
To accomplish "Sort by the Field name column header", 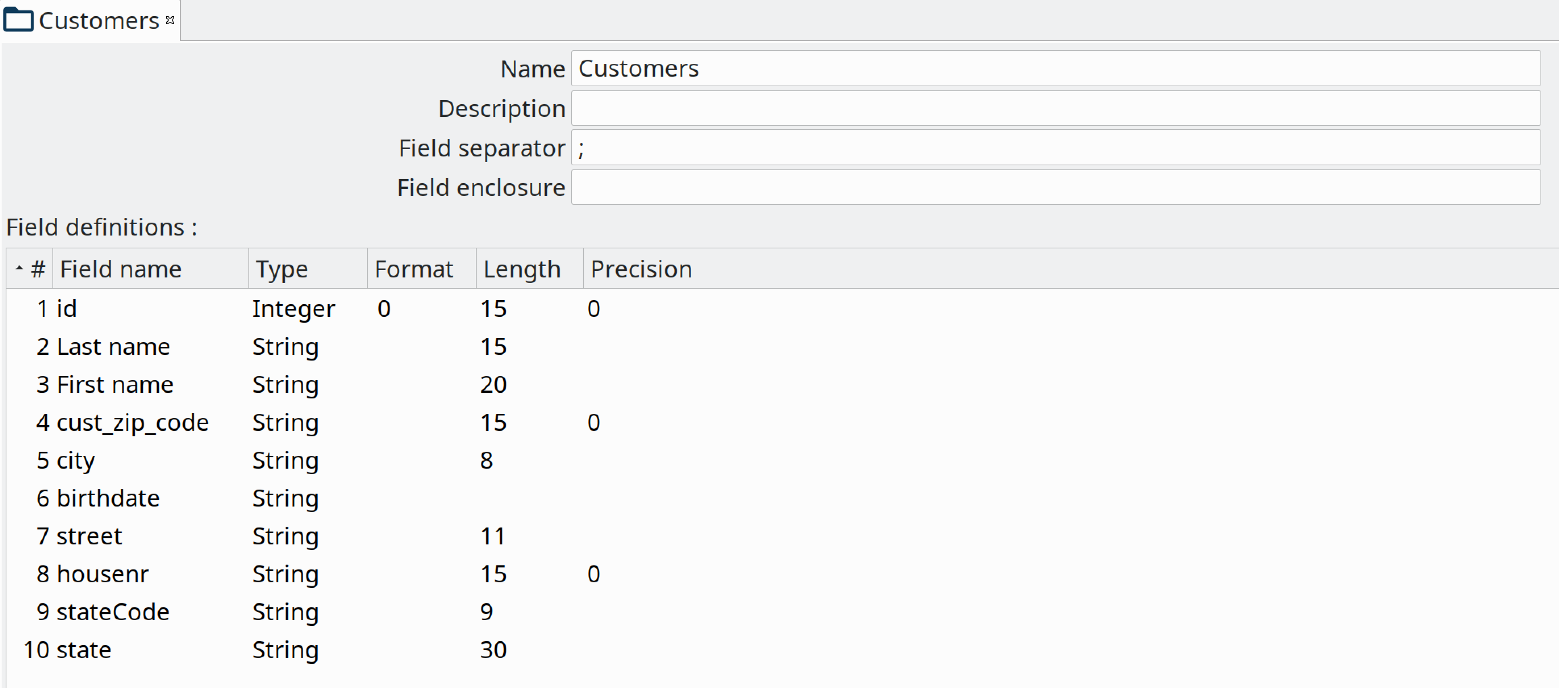I will click(121, 269).
